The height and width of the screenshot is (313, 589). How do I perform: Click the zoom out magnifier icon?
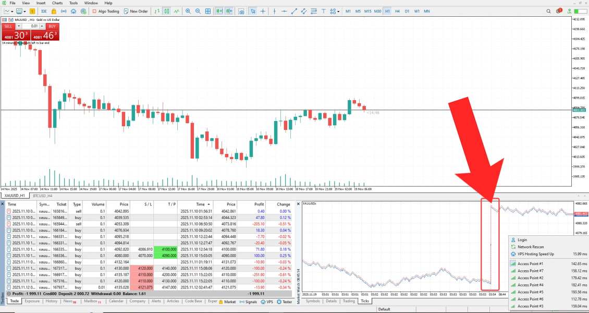coord(198,11)
